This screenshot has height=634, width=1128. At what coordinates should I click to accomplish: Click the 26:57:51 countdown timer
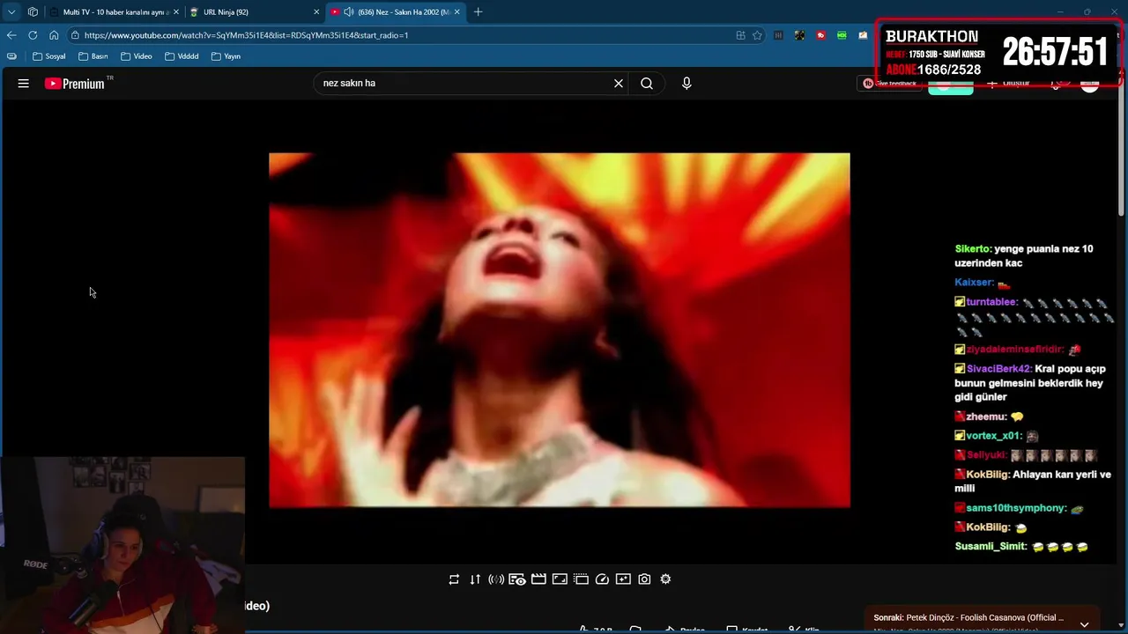click(1055, 53)
